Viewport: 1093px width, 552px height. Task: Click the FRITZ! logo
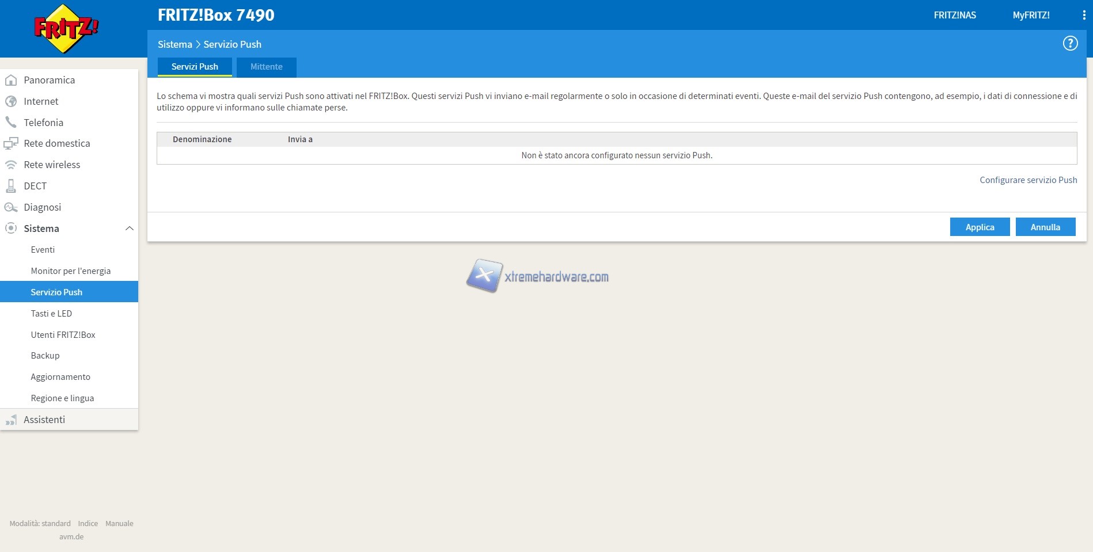pyautogui.click(x=66, y=29)
